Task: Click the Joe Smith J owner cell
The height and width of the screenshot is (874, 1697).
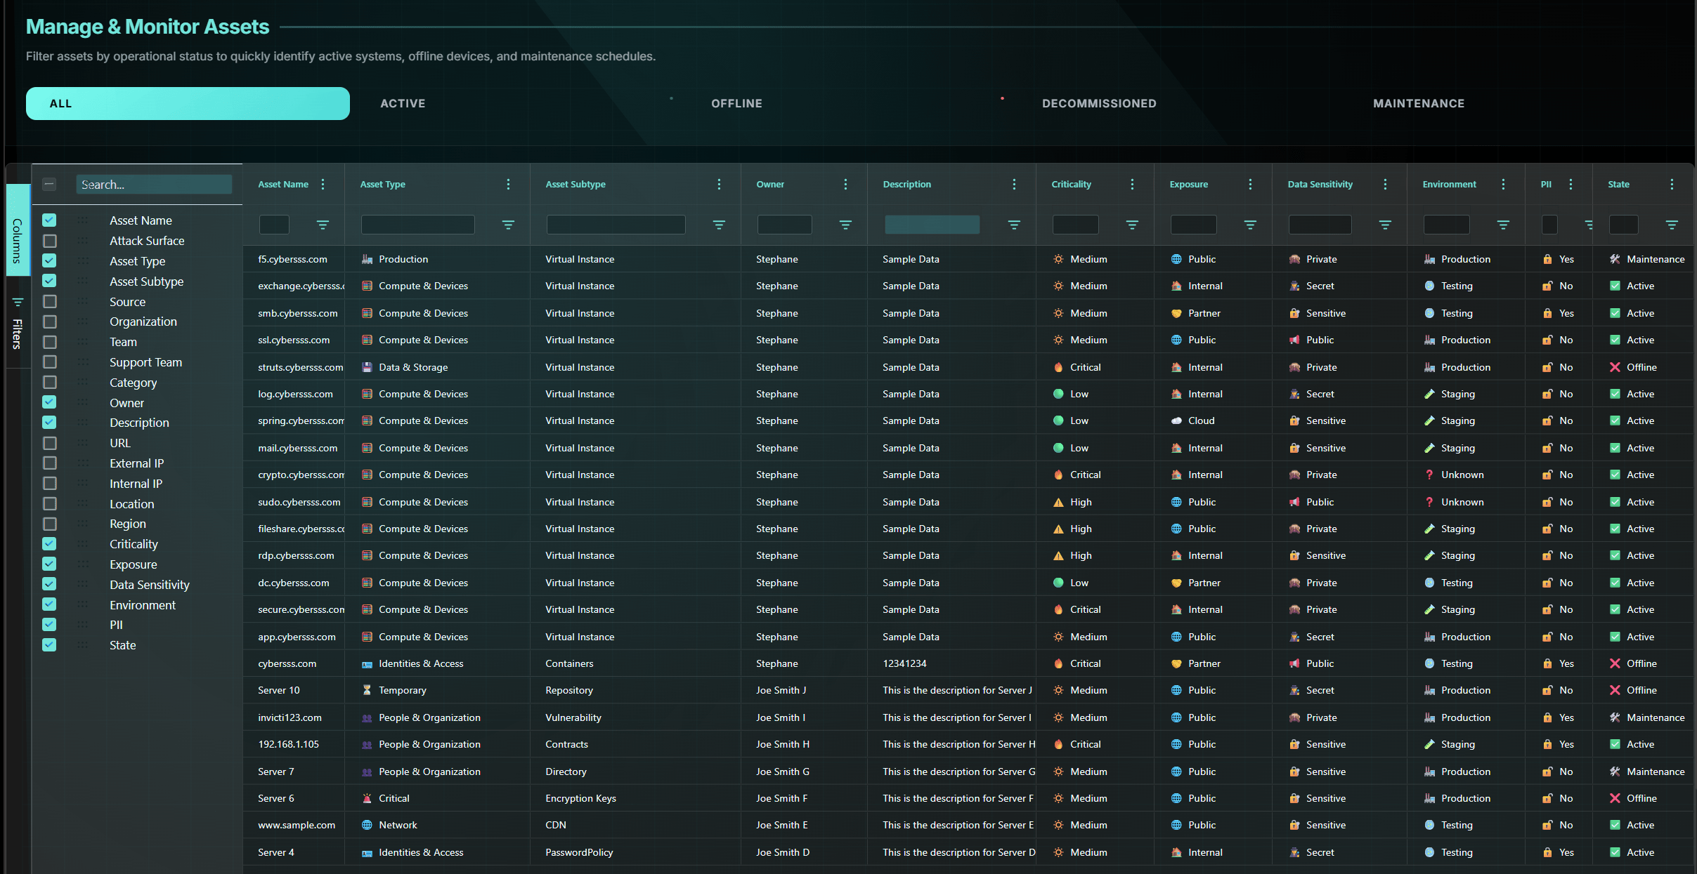Action: pyautogui.click(x=804, y=690)
